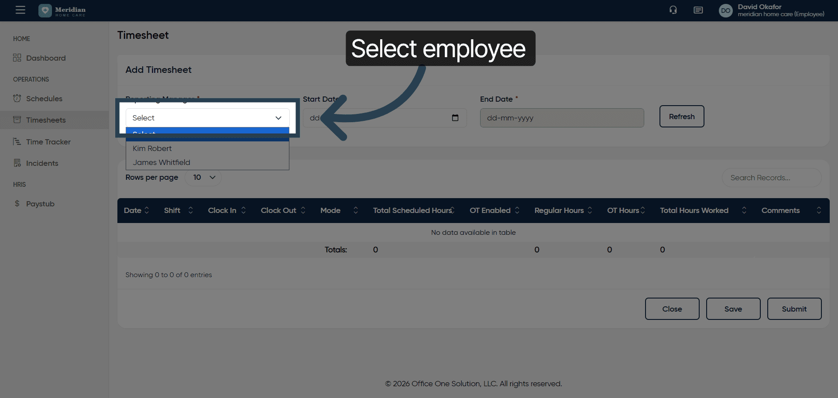Open Time Tracker in the sidebar
838x398 pixels.
pyautogui.click(x=48, y=142)
